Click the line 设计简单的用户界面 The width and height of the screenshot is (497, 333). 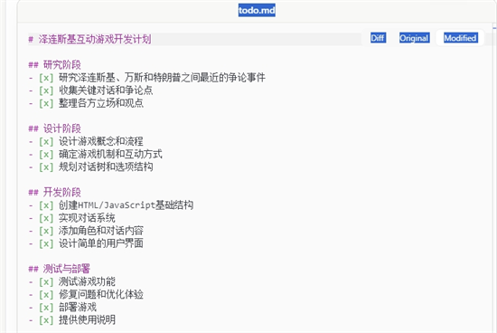pos(101,243)
